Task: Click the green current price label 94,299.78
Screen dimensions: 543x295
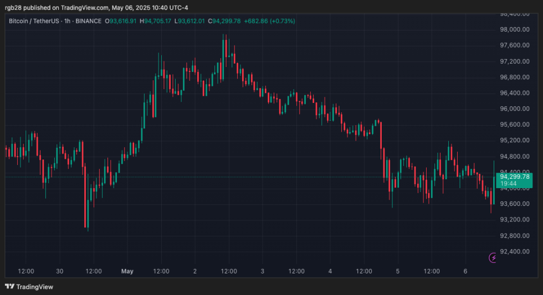Action: pyautogui.click(x=514, y=177)
